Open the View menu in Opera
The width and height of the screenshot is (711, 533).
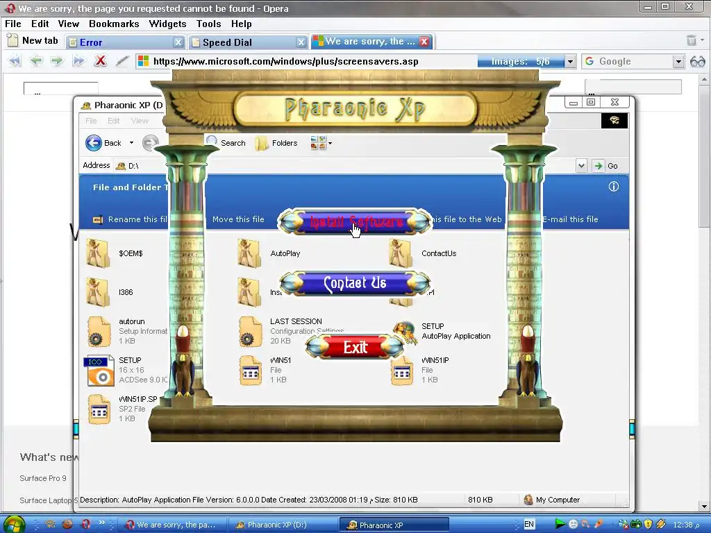click(69, 24)
